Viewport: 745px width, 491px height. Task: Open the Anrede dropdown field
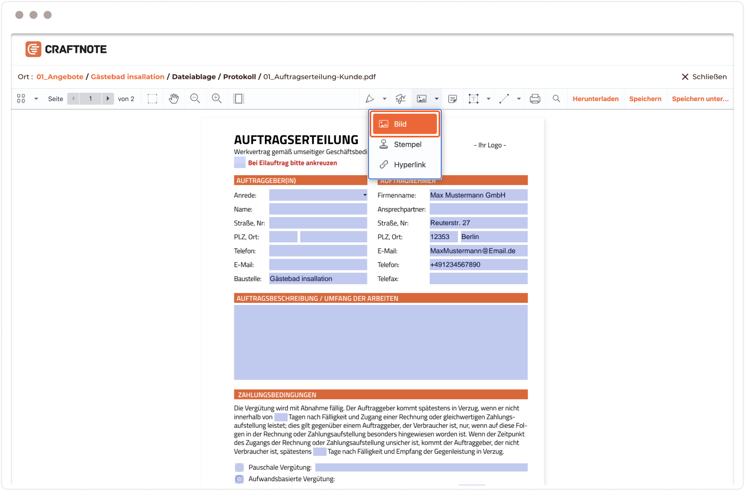318,195
